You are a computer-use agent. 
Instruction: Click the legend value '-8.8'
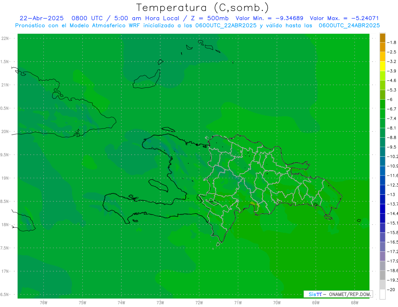coord(392,137)
